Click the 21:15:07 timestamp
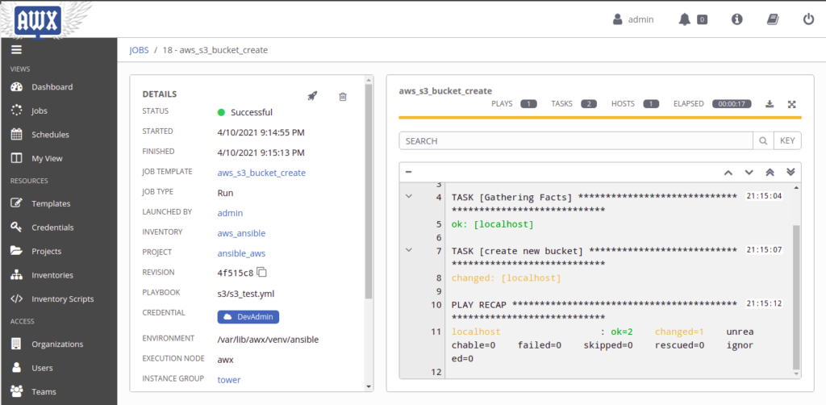Viewport: 826px width, 405px height. (x=764, y=249)
